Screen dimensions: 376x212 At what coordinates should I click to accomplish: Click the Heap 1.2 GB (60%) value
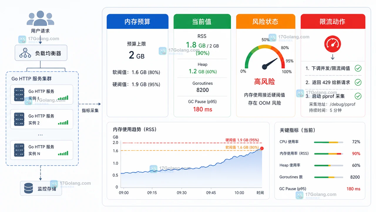click(x=202, y=71)
